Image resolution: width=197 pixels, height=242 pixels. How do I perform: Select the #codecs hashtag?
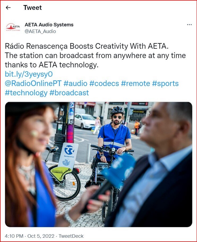pyautogui.click(x=104, y=84)
